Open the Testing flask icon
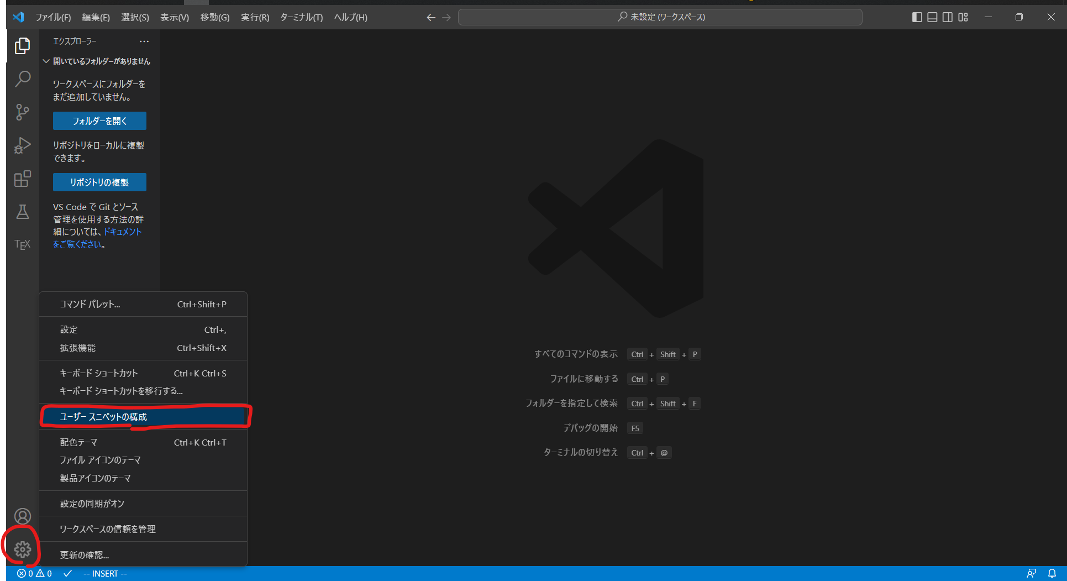The width and height of the screenshot is (1067, 581). (x=23, y=212)
